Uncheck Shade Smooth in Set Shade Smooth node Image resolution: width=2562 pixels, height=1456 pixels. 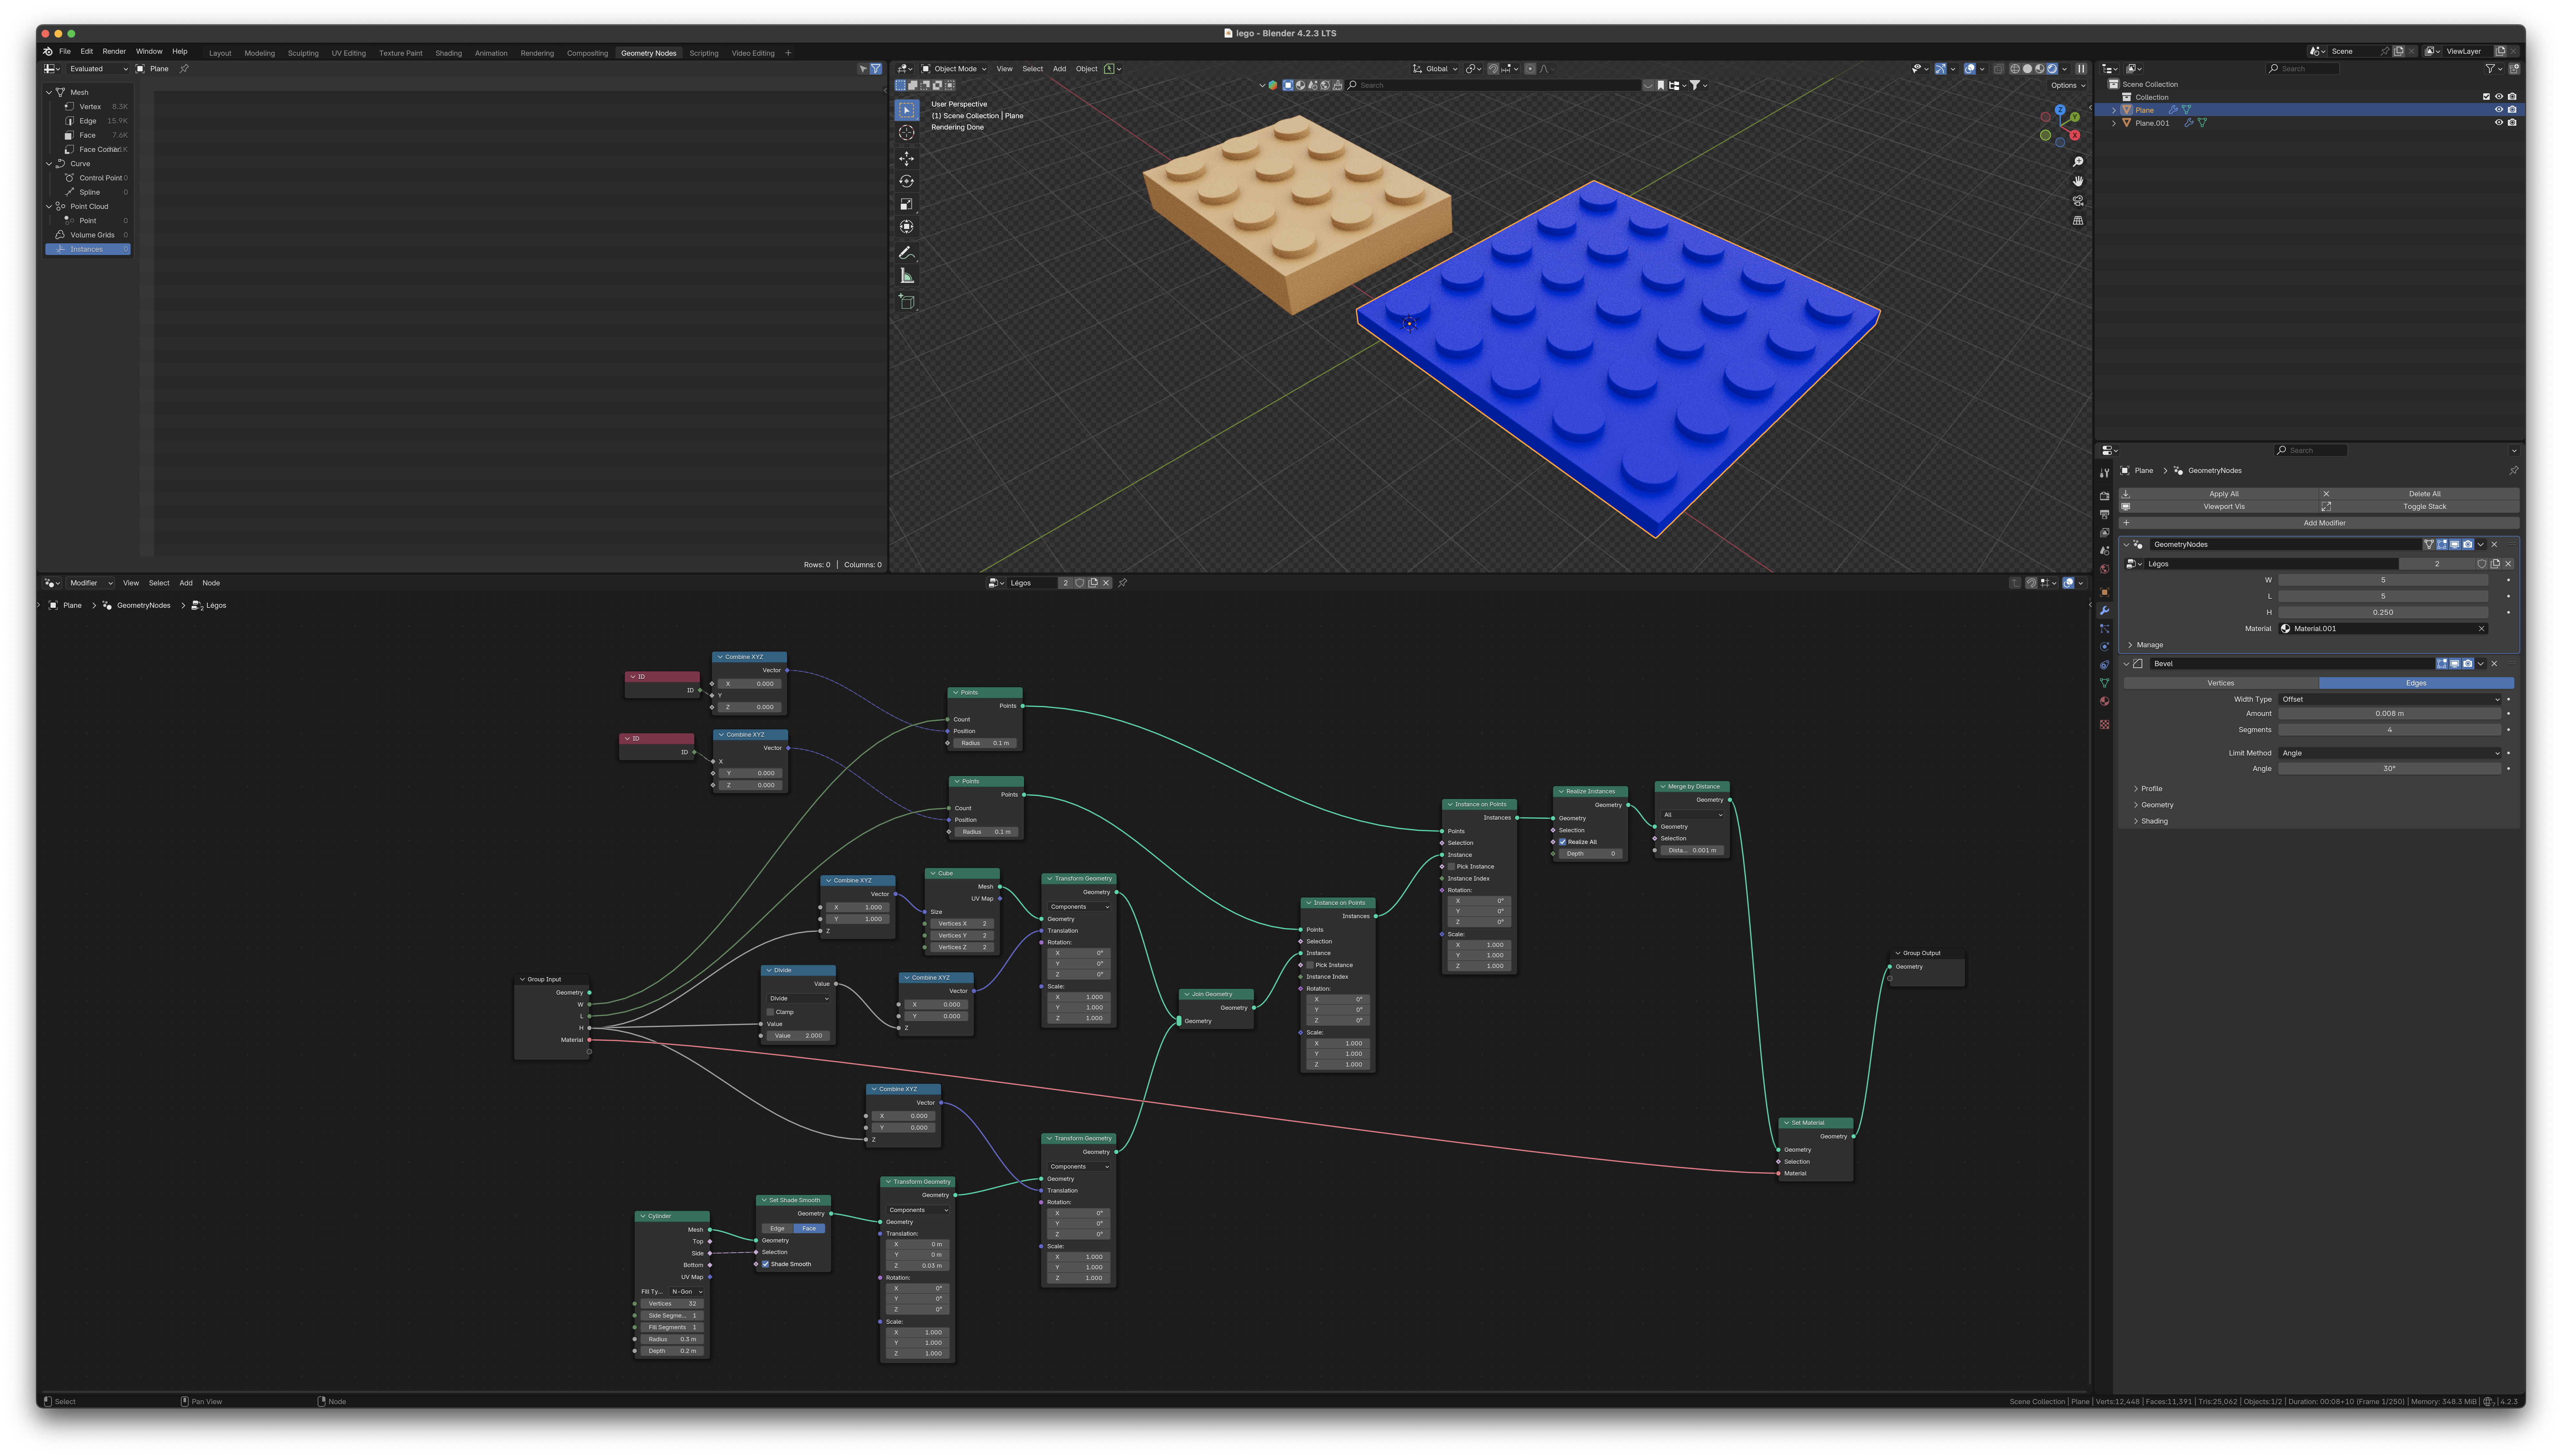[765, 1264]
